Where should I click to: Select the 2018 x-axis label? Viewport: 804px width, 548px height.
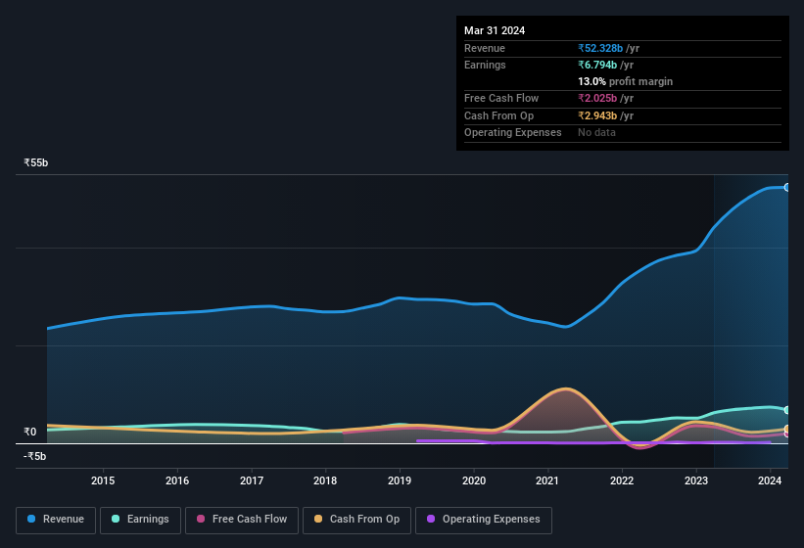325,480
